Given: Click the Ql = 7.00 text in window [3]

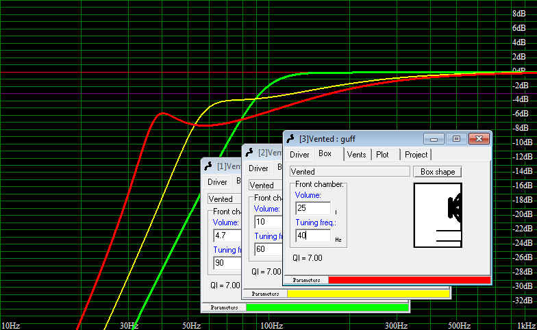Looking at the screenshot, I should coord(307,258).
